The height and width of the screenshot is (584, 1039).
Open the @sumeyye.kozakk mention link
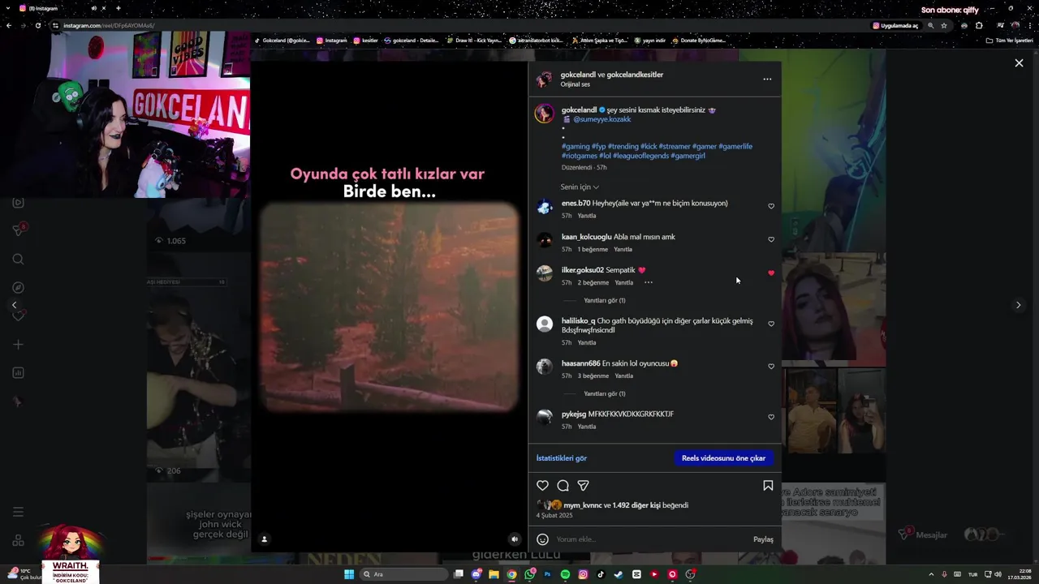601,119
